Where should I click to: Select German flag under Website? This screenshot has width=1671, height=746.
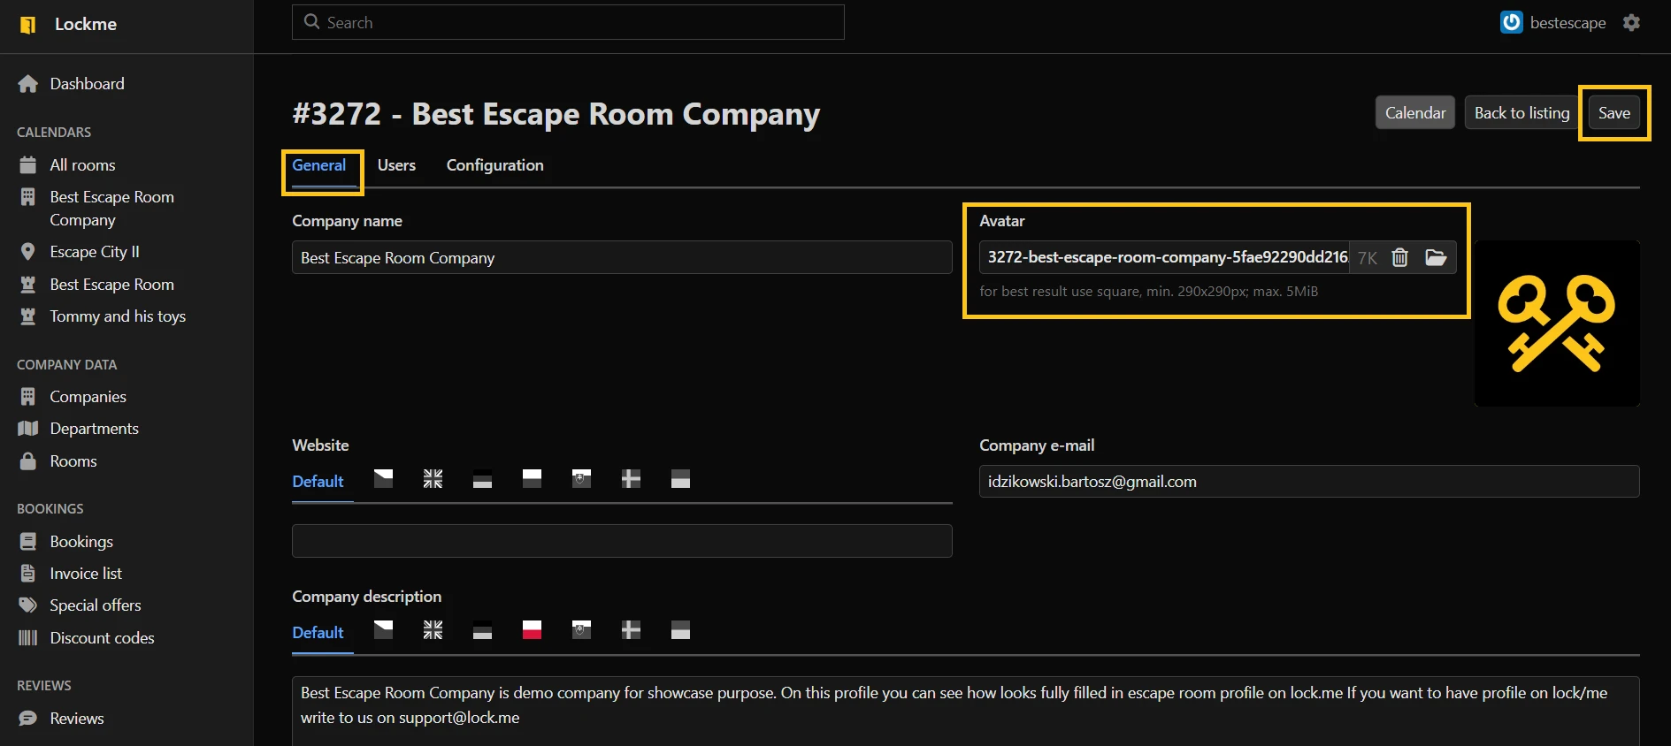tap(482, 479)
